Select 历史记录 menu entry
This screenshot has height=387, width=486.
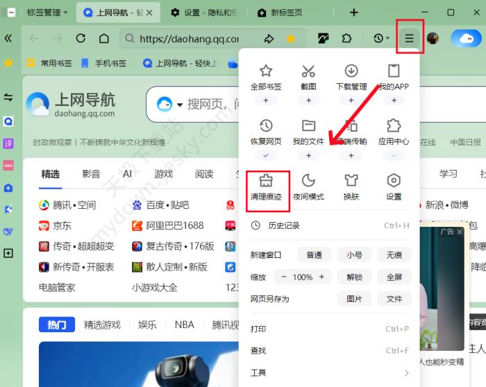[x=283, y=225]
